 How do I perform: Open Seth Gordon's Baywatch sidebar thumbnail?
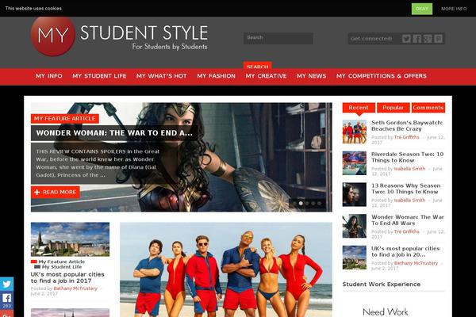pos(355,132)
